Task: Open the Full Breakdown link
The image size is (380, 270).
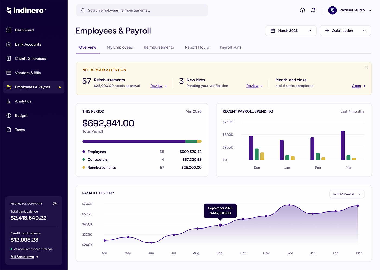Action: coord(22,257)
